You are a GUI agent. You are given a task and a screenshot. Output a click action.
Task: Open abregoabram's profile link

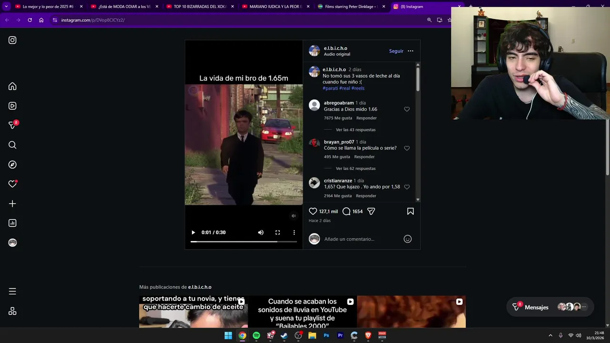(x=339, y=103)
